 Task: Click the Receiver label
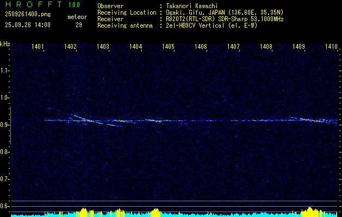point(110,19)
